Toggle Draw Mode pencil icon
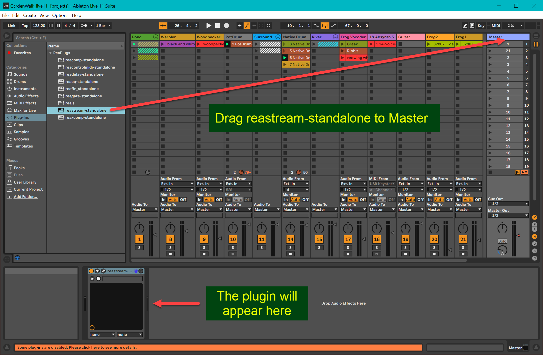The image size is (543, 355). pyautogui.click(x=465, y=25)
